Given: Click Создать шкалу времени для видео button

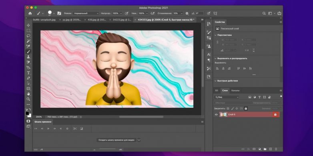Looking at the screenshot, I should pyautogui.click(x=116, y=140).
